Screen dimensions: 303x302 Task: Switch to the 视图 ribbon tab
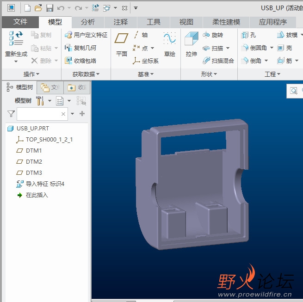[x=186, y=22]
